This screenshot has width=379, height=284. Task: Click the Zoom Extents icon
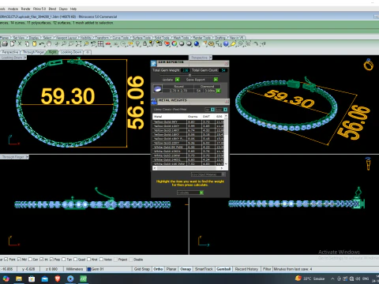pyautogui.click(x=78, y=44)
